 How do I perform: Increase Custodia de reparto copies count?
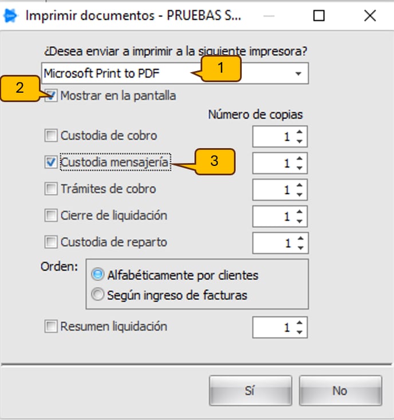[301, 239]
